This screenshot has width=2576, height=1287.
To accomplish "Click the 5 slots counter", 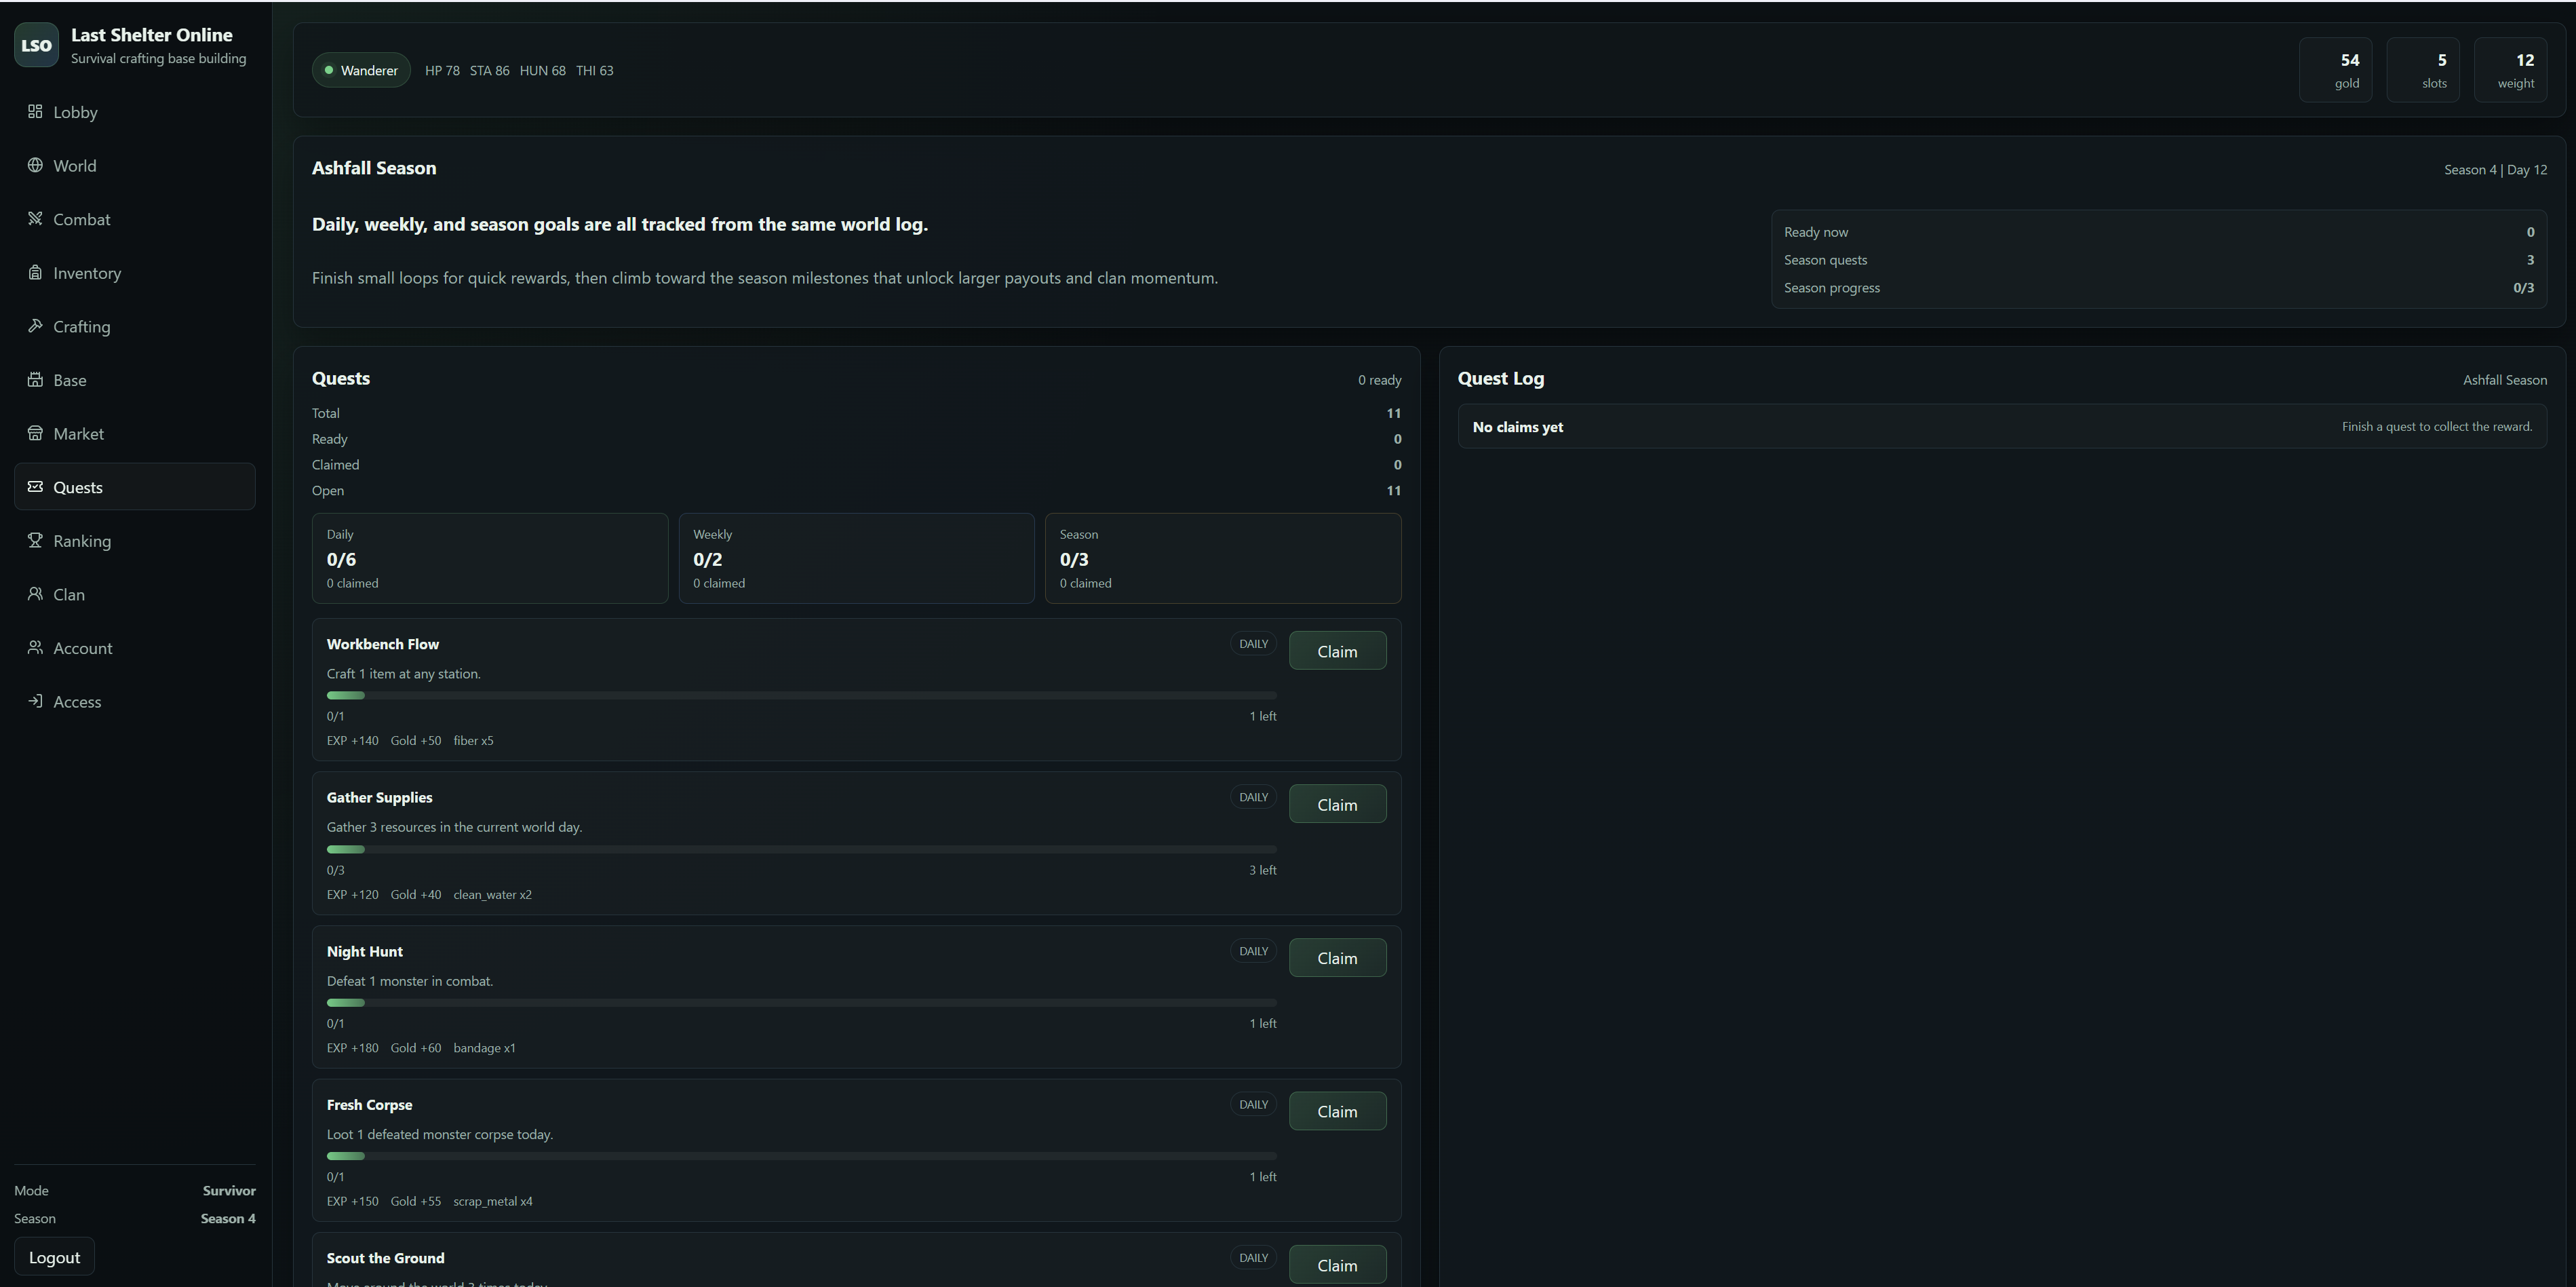I will pos(2423,70).
